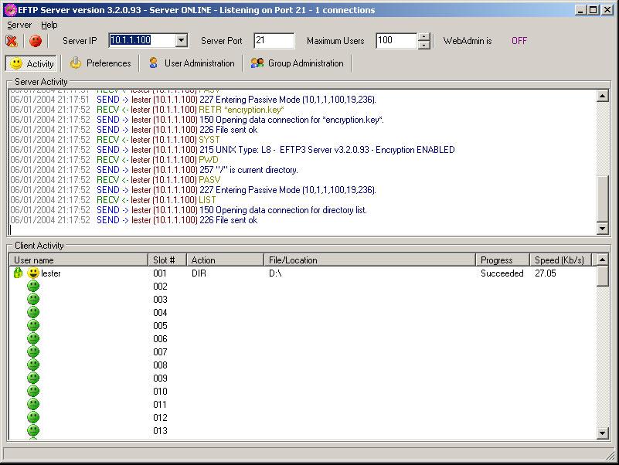
Task: Click log line RETR *encryption.key*
Action: click(x=148, y=110)
